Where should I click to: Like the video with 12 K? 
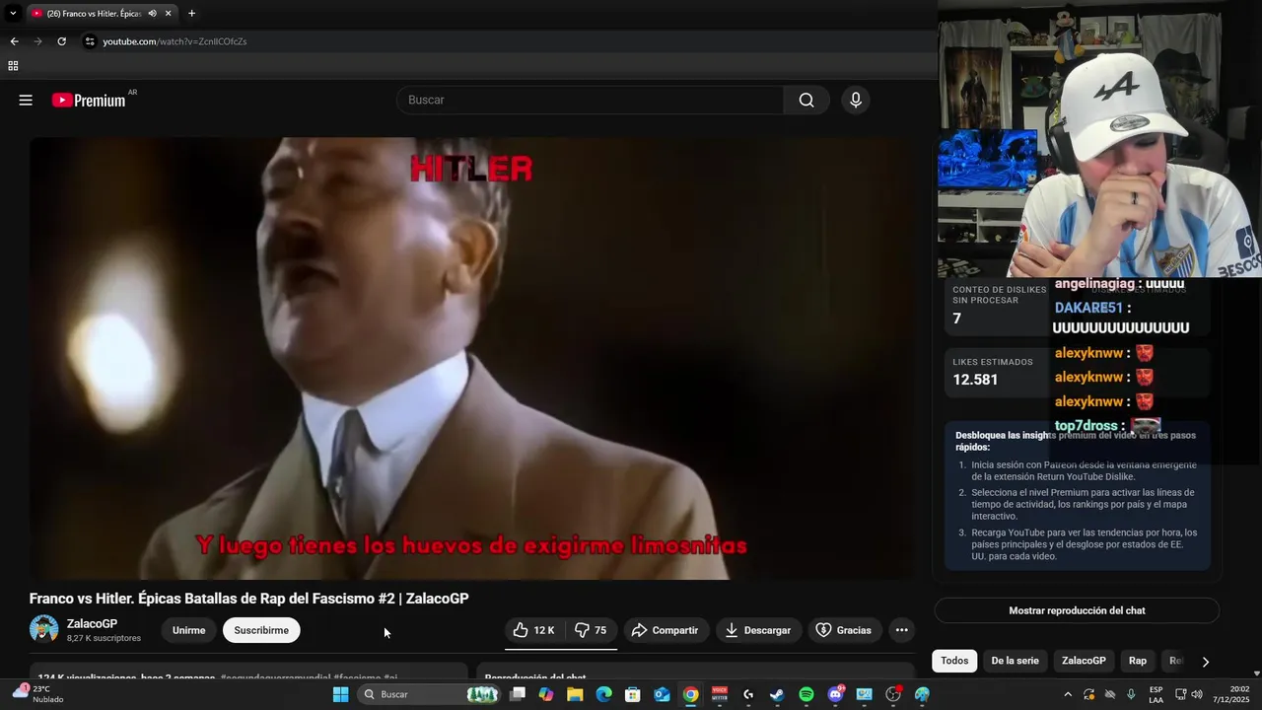pos(533,630)
